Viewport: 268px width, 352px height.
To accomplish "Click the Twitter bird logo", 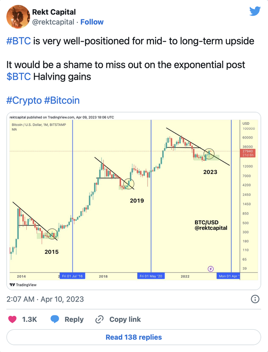I will (x=255, y=12).
